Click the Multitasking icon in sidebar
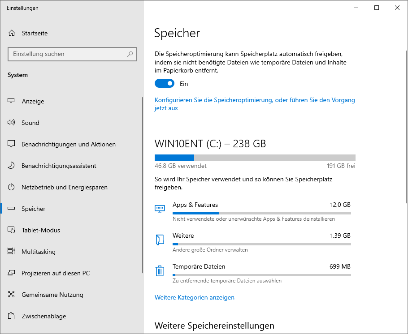408x334 pixels. pos(12,252)
